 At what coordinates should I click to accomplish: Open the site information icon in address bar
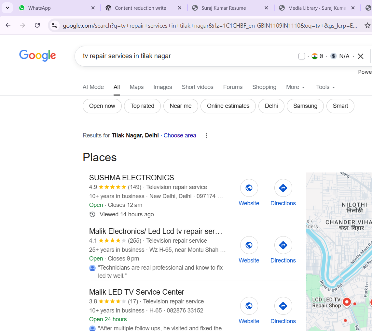[55, 25]
